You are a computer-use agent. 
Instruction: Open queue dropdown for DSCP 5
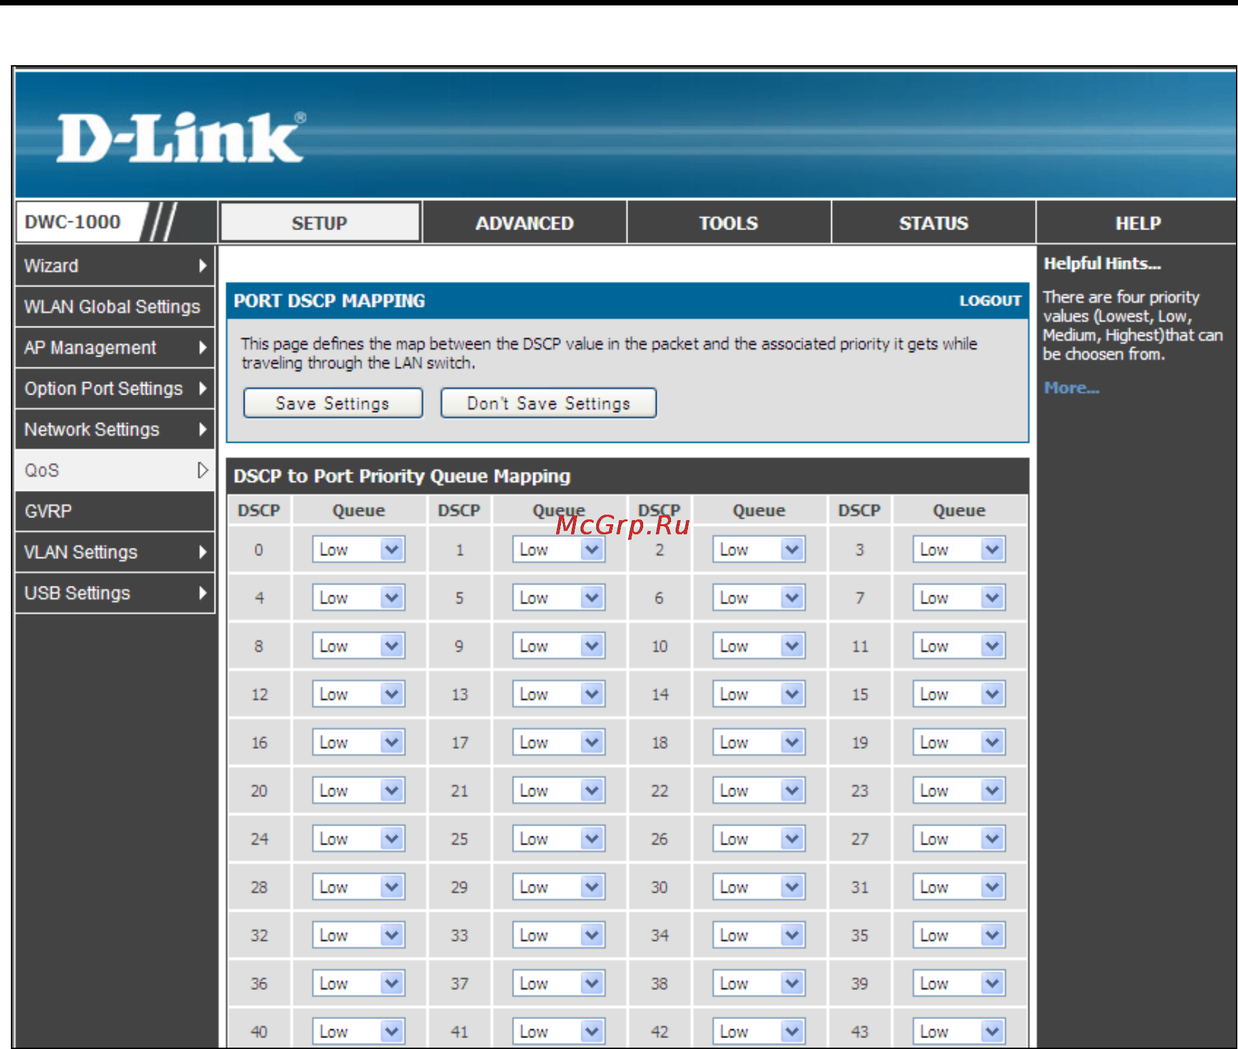tap(559, 597)
